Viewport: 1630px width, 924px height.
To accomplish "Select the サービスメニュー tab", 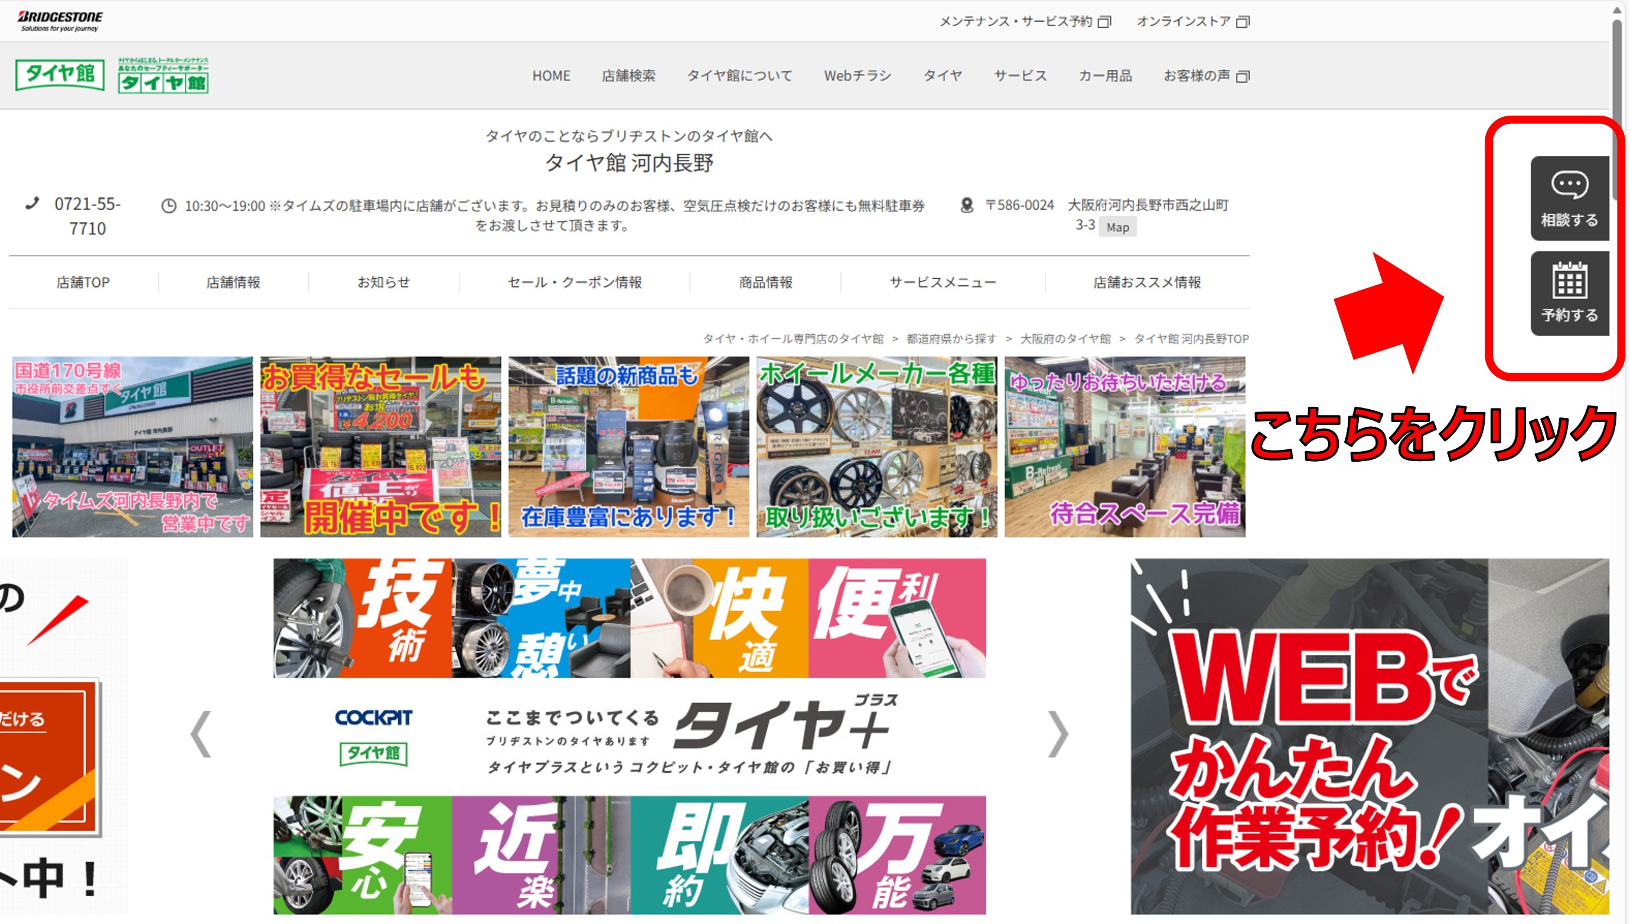I will coord(943,282).
